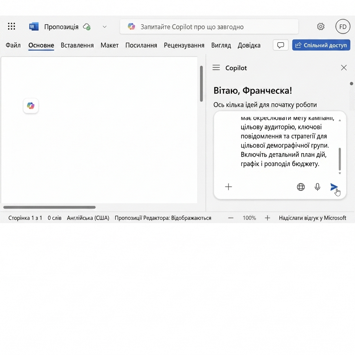
Task: Open the Файл menu
Action: click(x=13, y=45)
